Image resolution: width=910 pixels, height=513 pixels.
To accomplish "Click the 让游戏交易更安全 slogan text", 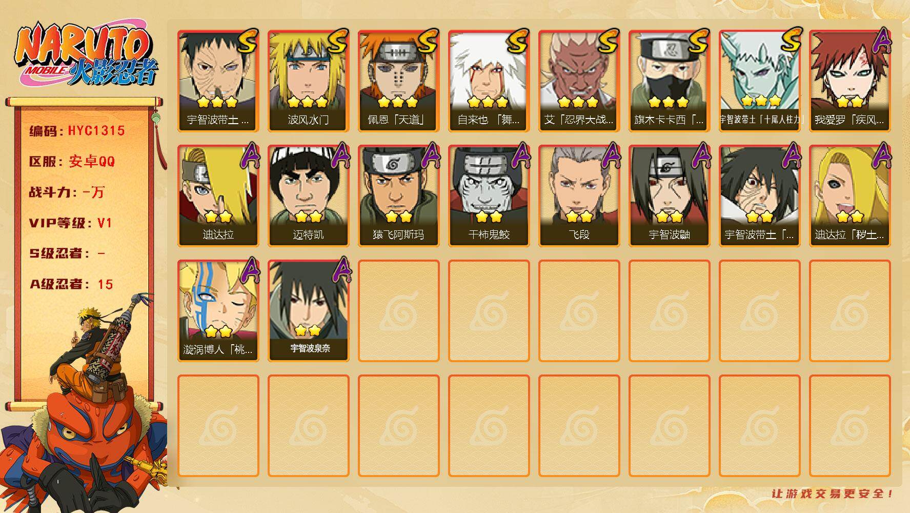I will [833, 494].
